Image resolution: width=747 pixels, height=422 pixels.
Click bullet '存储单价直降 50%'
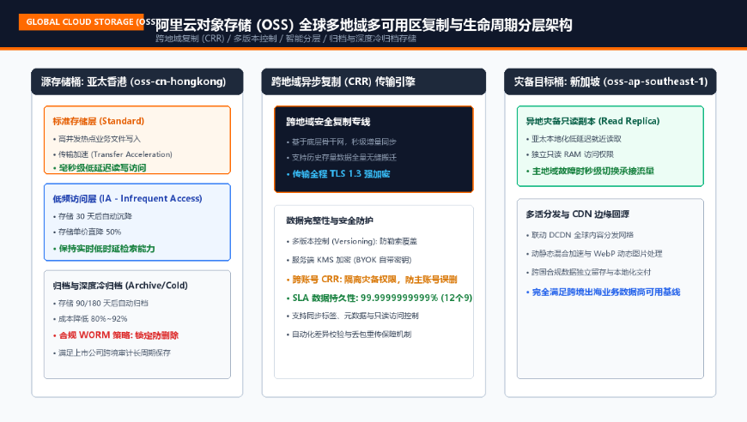tap(89, 232)
